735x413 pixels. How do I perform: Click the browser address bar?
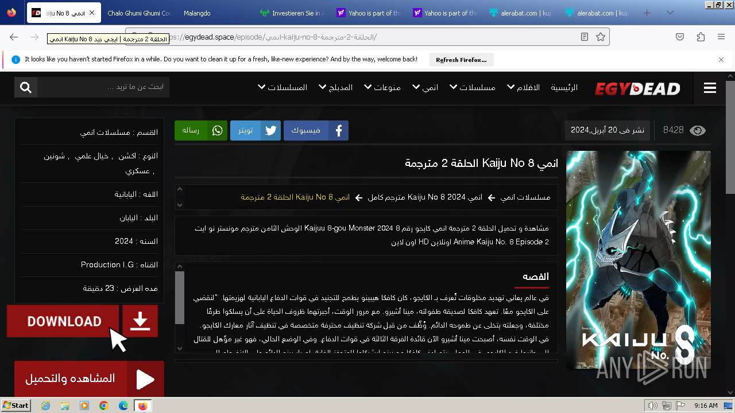click(x=367, y=37)
